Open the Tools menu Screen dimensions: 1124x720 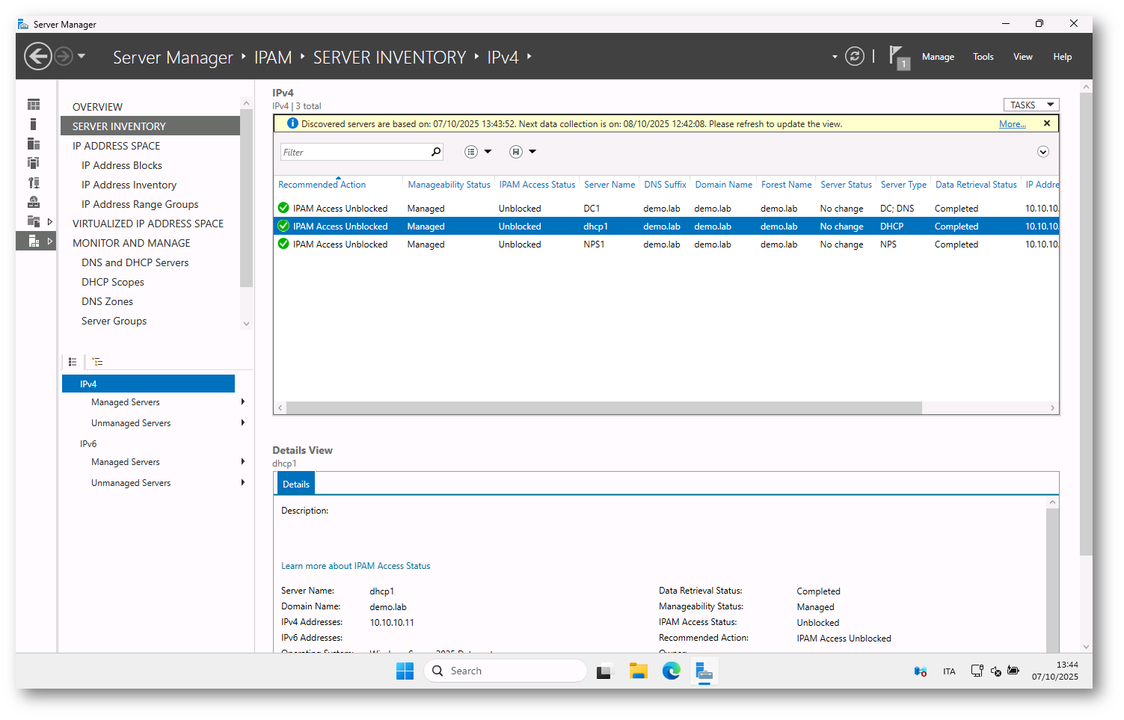coord(983,57)
